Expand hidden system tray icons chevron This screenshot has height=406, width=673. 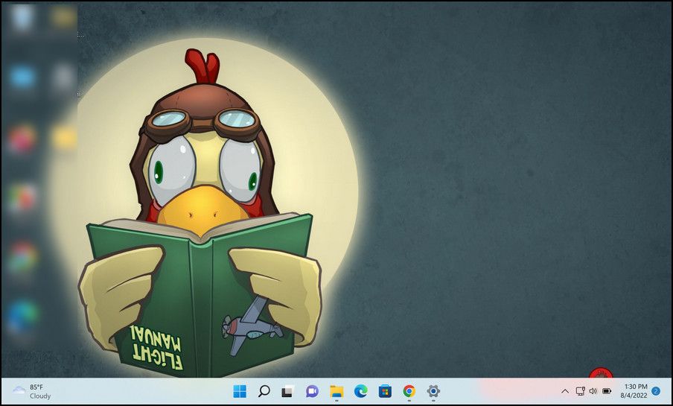tap(565, 391)
